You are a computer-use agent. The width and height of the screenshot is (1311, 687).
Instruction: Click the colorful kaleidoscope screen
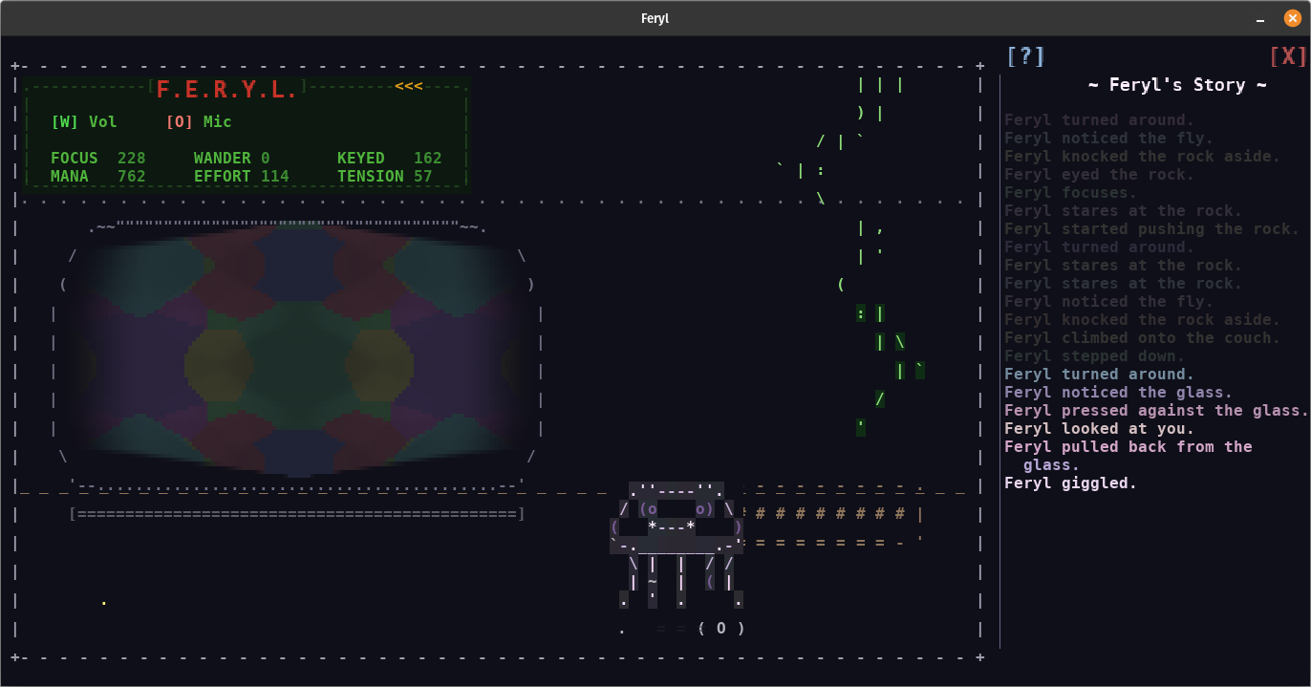pyautogui.click(x=298, y=349)
